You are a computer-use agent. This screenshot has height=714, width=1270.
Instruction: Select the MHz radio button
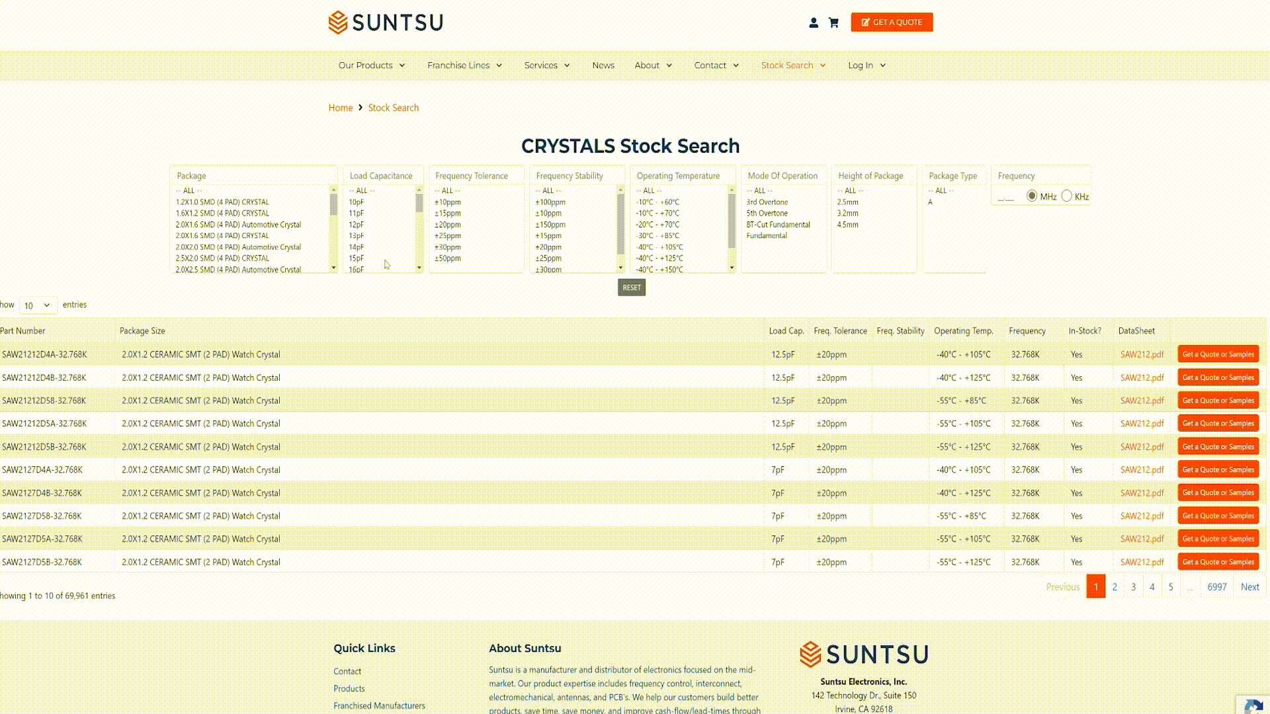pyautogui.click(x=1032, y=196)
